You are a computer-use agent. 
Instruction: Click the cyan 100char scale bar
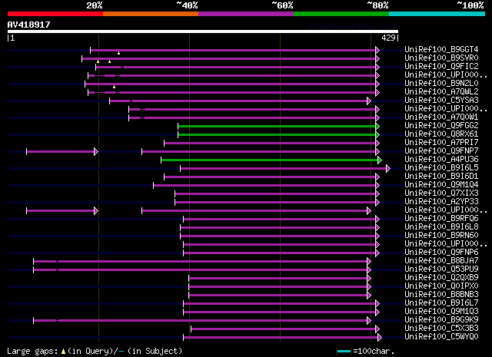pos(344,352)
